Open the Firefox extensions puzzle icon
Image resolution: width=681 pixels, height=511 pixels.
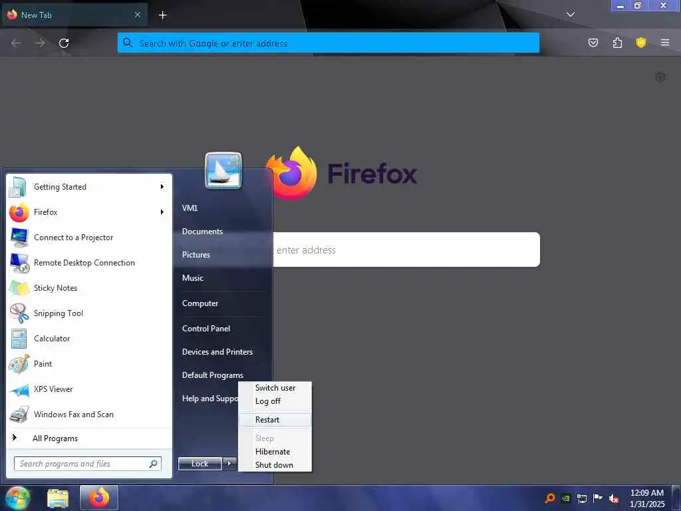coord(617,43)
